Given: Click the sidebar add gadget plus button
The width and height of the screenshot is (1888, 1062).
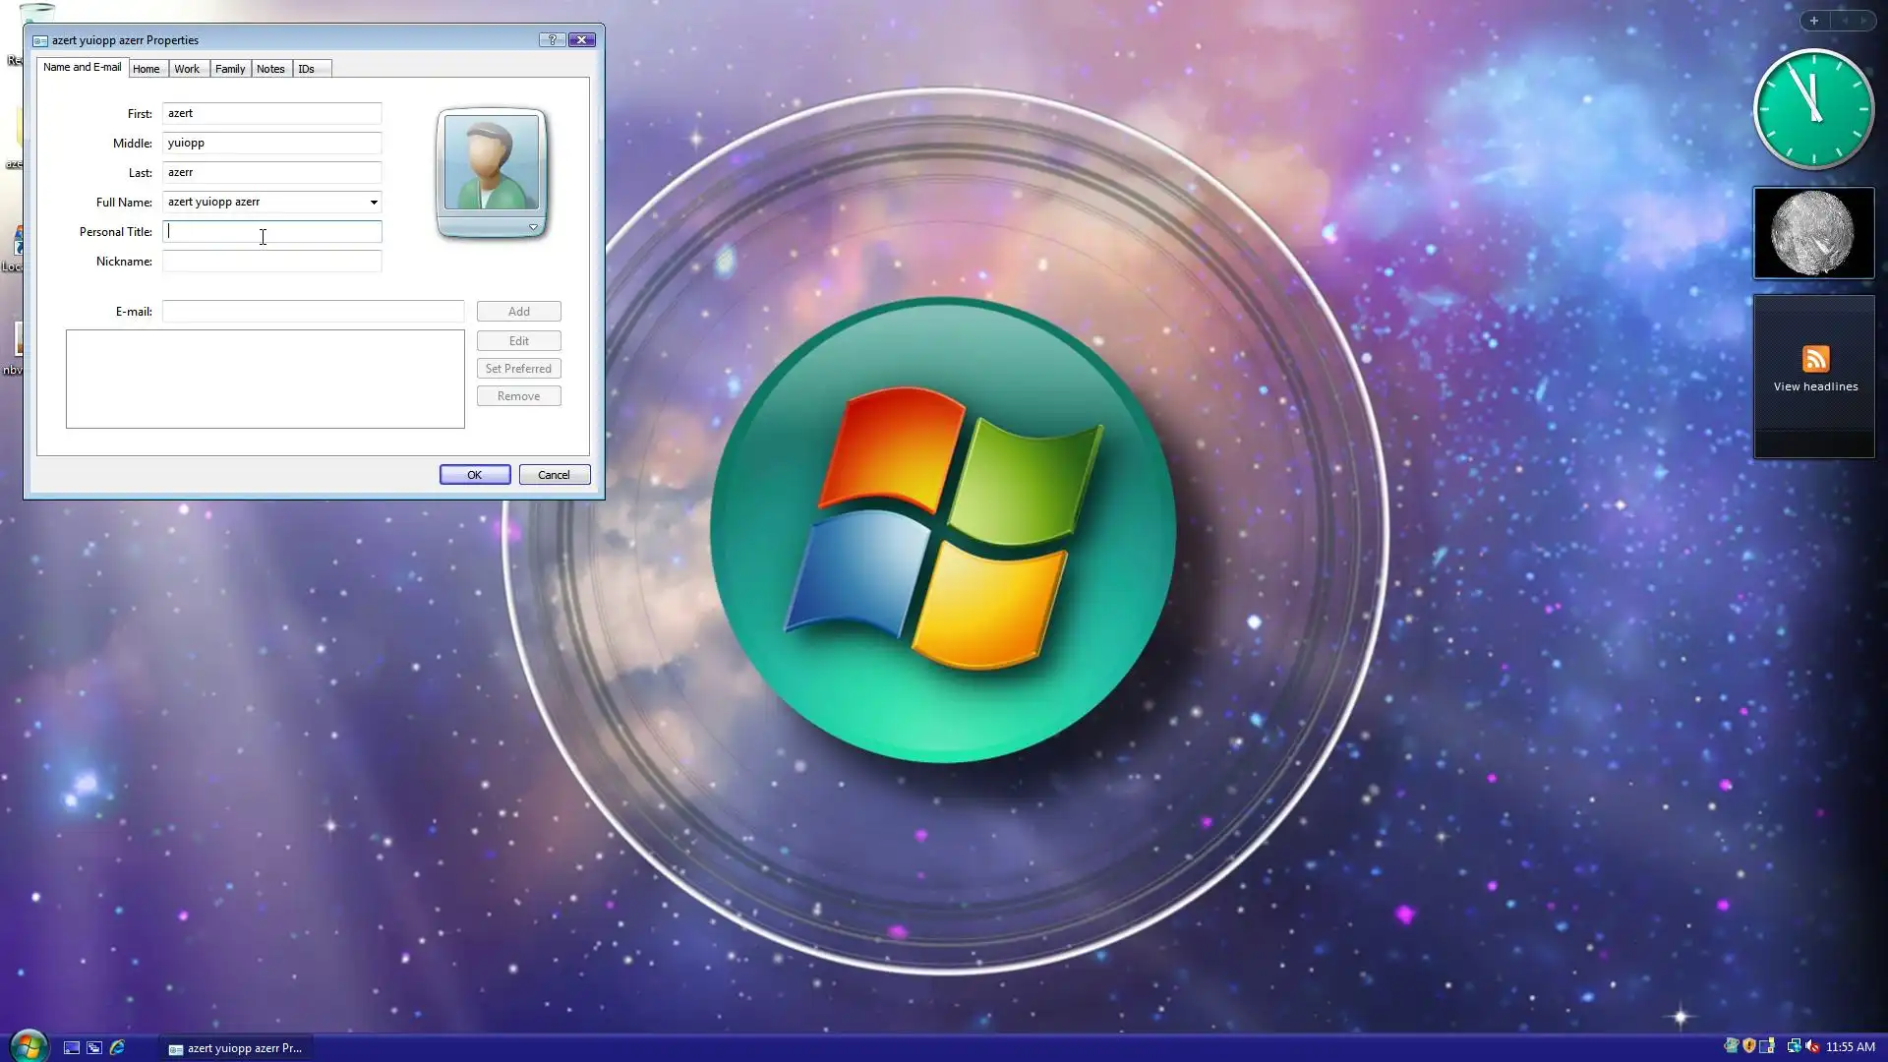Looking at the screenshot, I should (x=1813, y=21).
